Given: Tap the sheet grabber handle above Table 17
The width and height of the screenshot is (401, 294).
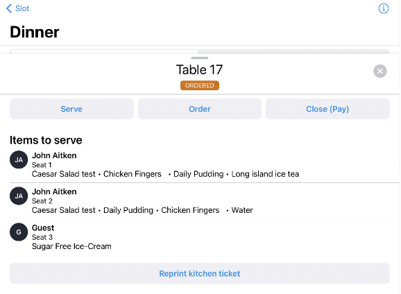Looking at the screenshot, I should click(200, 58).
